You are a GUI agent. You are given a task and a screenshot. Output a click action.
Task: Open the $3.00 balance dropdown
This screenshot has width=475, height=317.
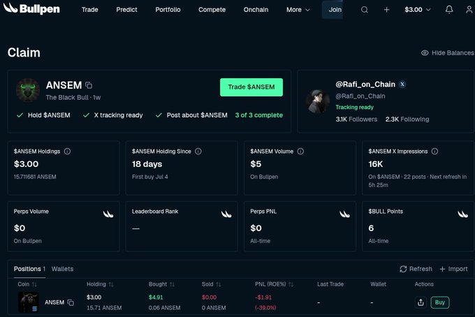(418, 10)
